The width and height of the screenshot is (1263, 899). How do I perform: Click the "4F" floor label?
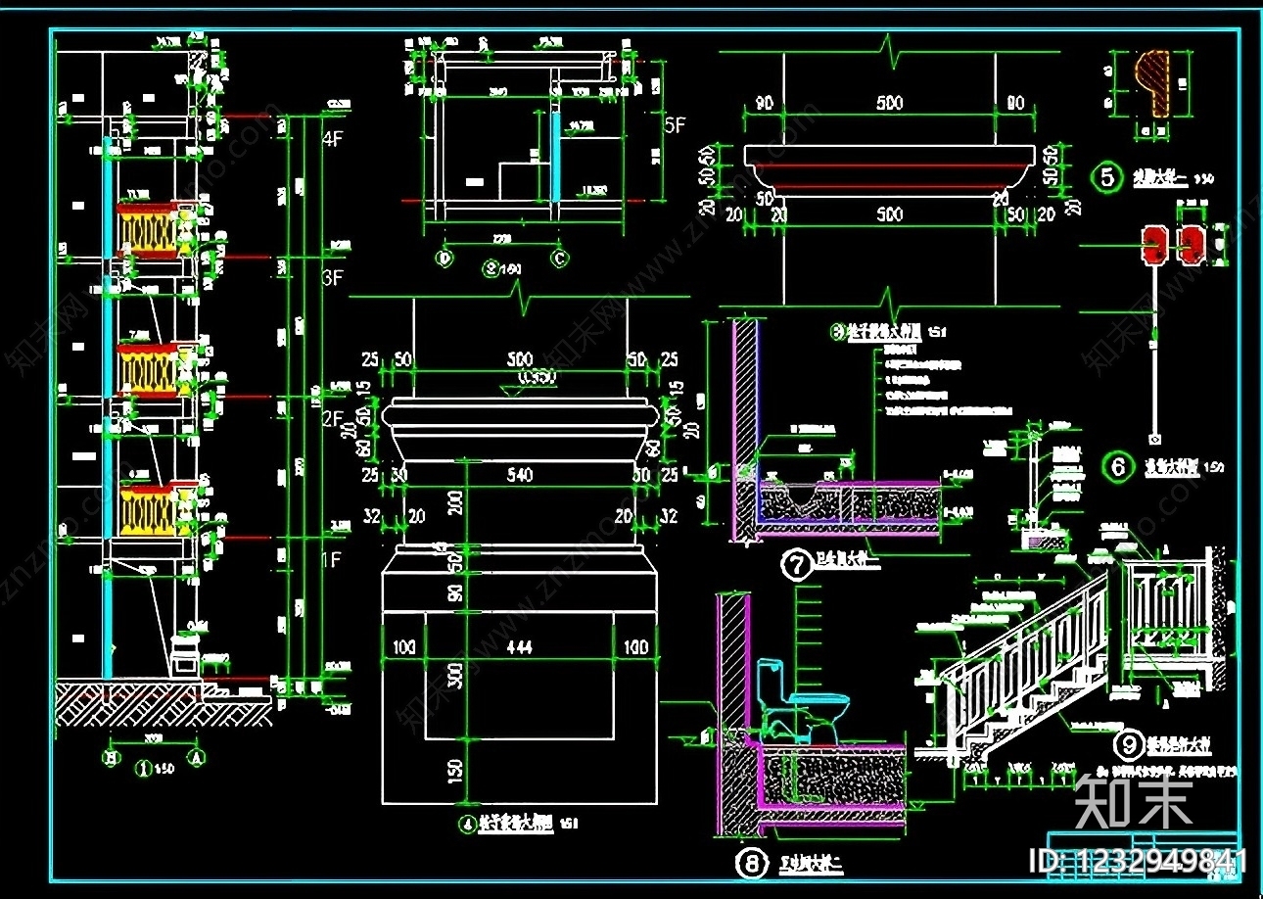pyautogui.click(x=334, y=138)
